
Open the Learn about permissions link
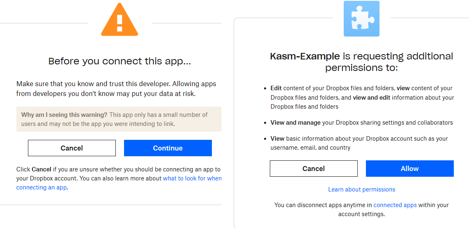tap(361, 189)
